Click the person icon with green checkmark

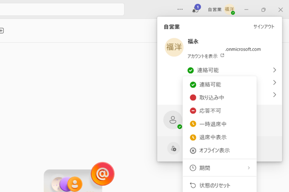click(x=172, y=120)
